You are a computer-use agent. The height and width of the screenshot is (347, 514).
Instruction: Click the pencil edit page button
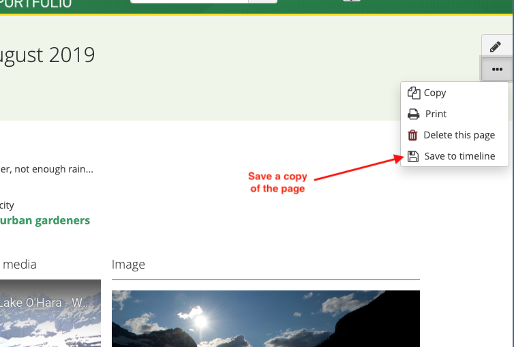pos(497,46)
